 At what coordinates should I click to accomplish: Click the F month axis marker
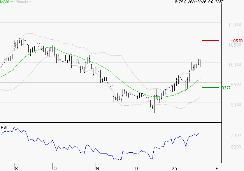click(x=217, y=169)
